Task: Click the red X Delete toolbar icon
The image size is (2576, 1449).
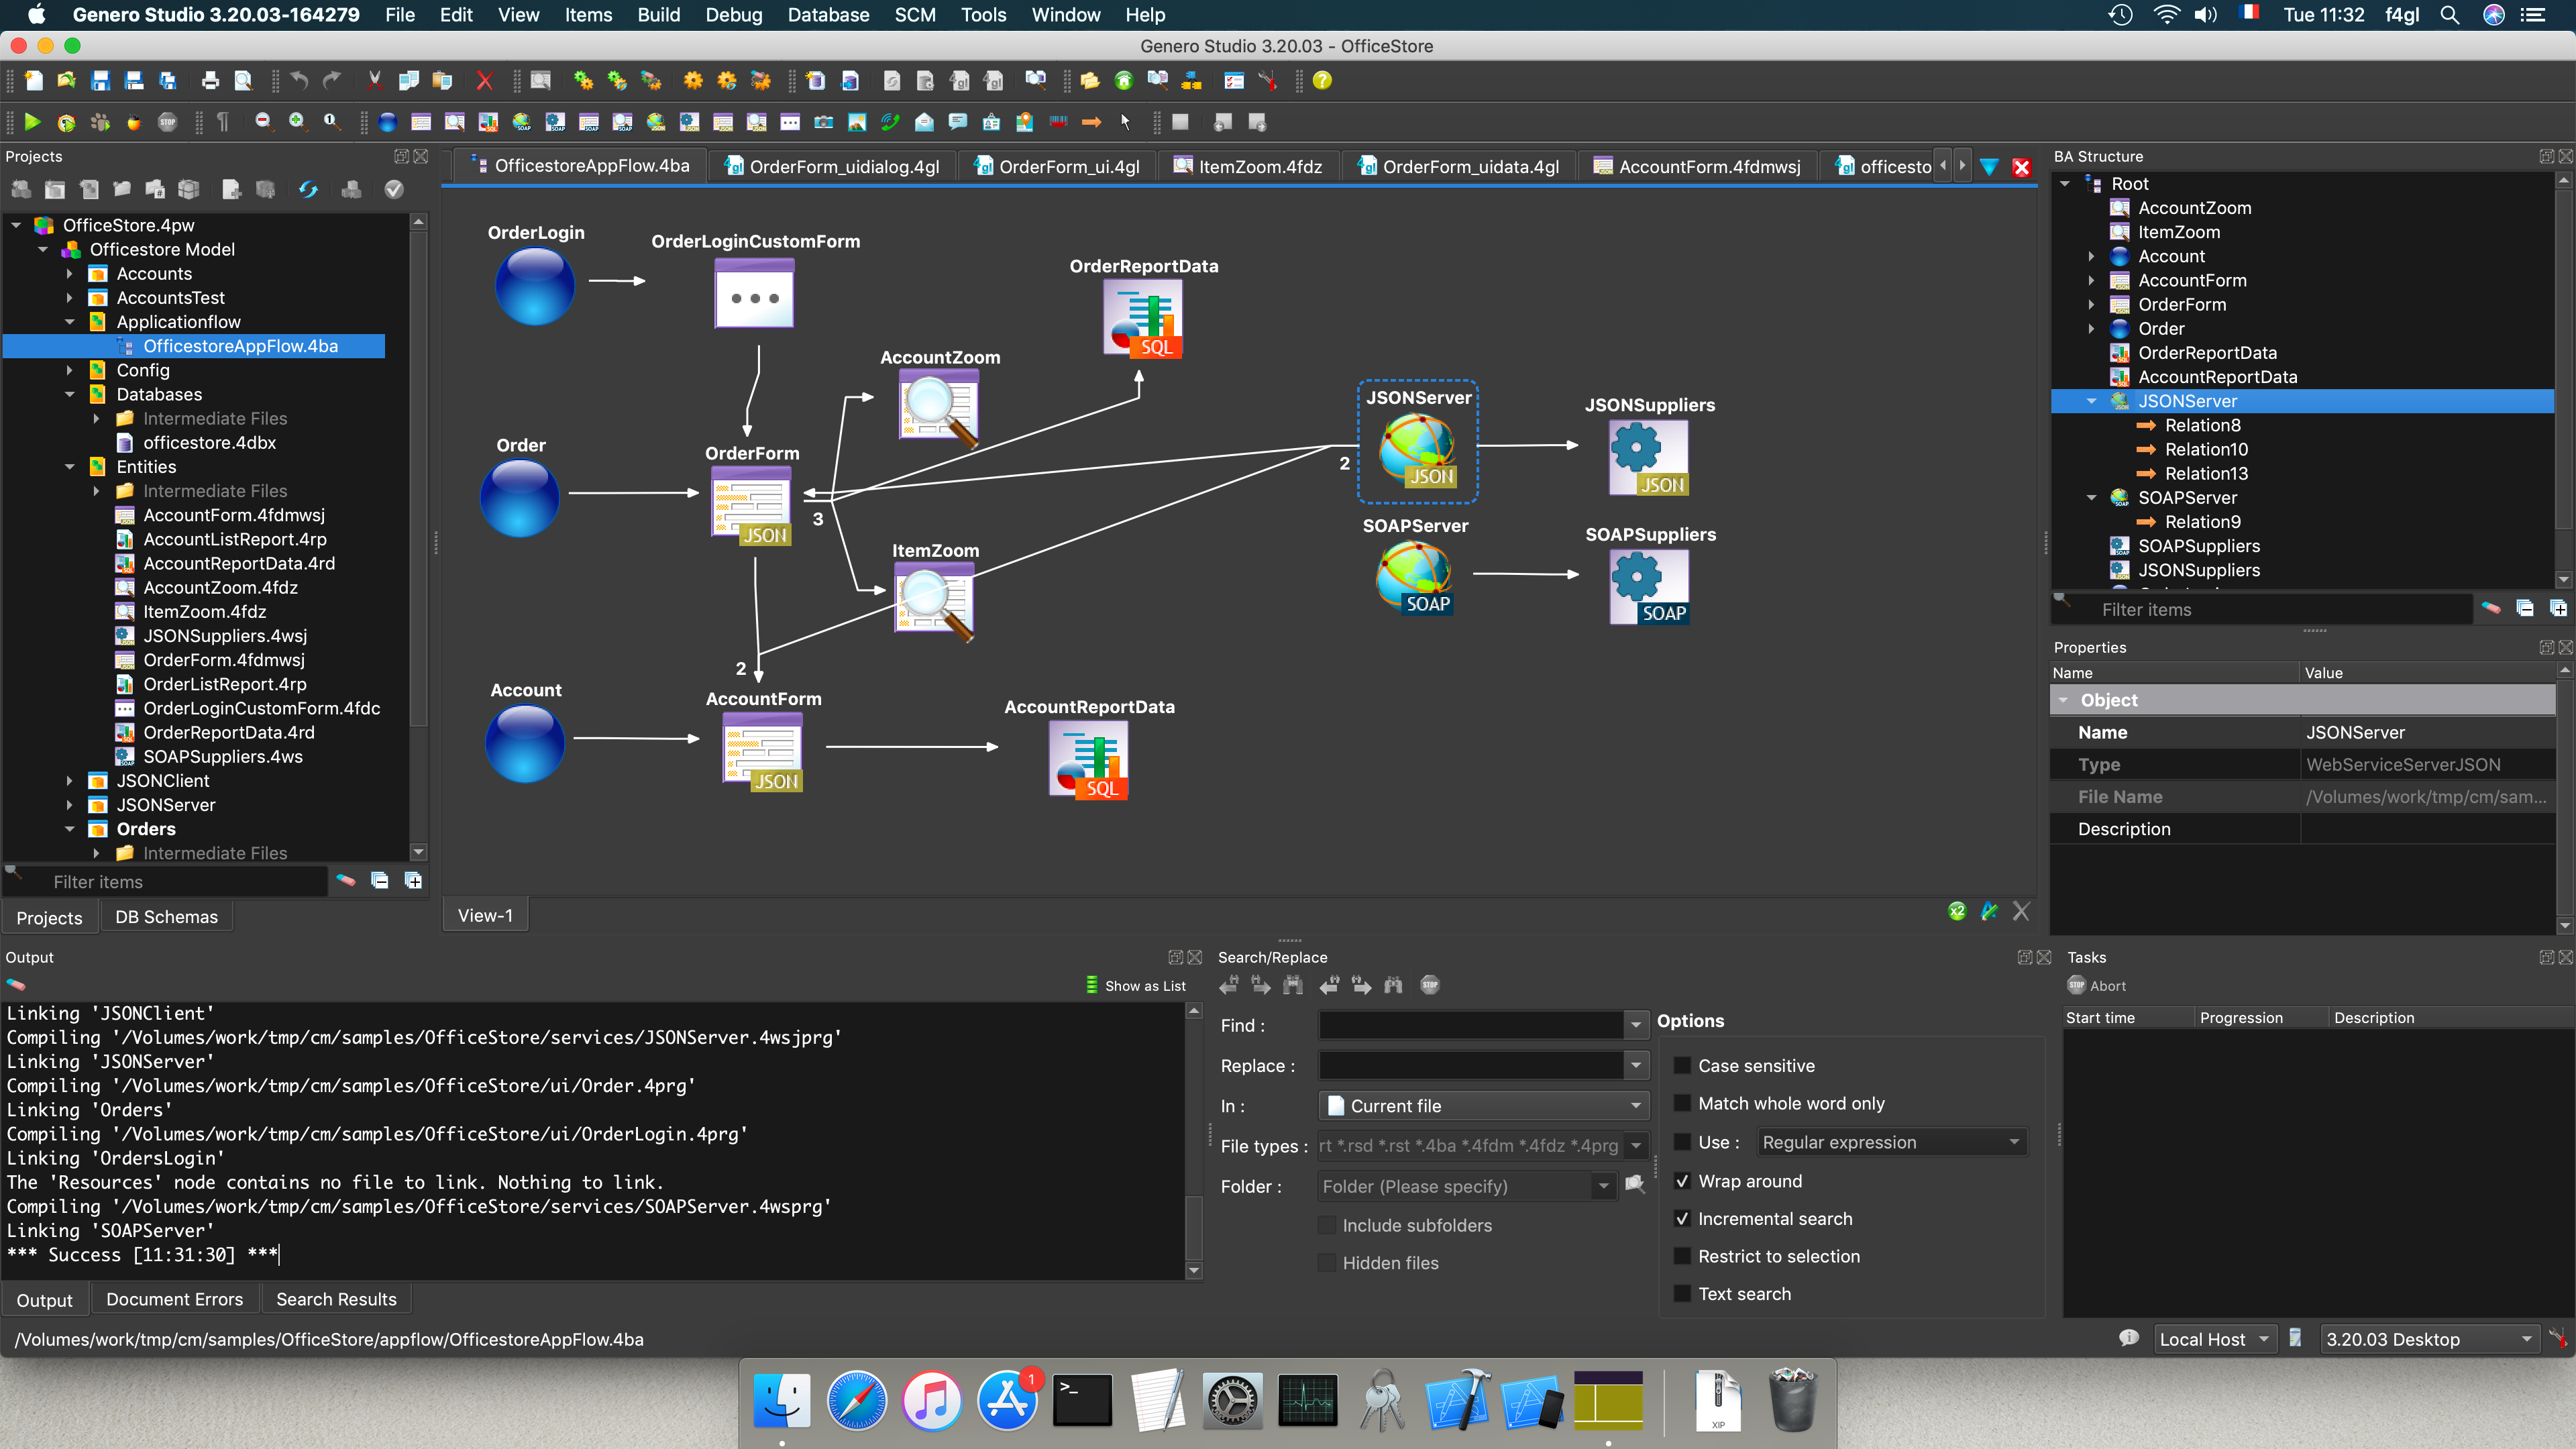Action: click(x=484, y=81)
